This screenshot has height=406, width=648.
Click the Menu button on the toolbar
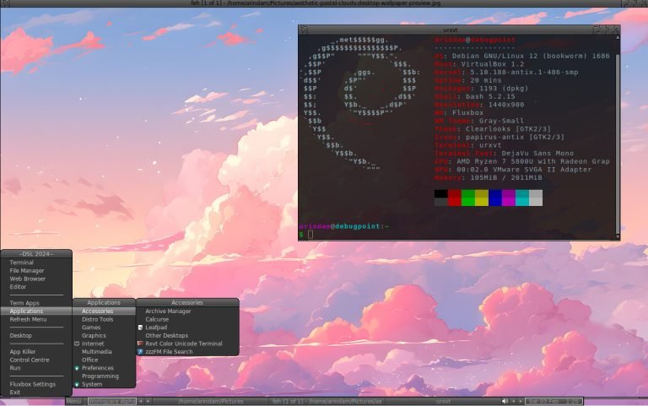pyautogui.click(x=74, y=402)
